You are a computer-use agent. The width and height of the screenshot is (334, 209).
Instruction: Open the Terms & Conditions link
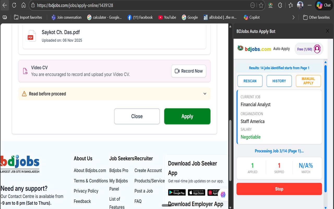tap(91, 181)
